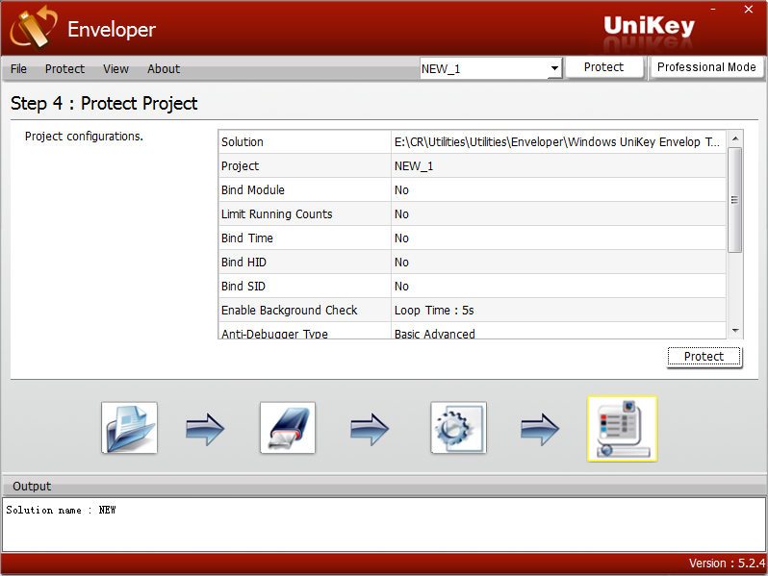The width and height of the screenshot is (768, 576).
Task: Select the Anti-Debugger Type row
Action: coord(473,331)
